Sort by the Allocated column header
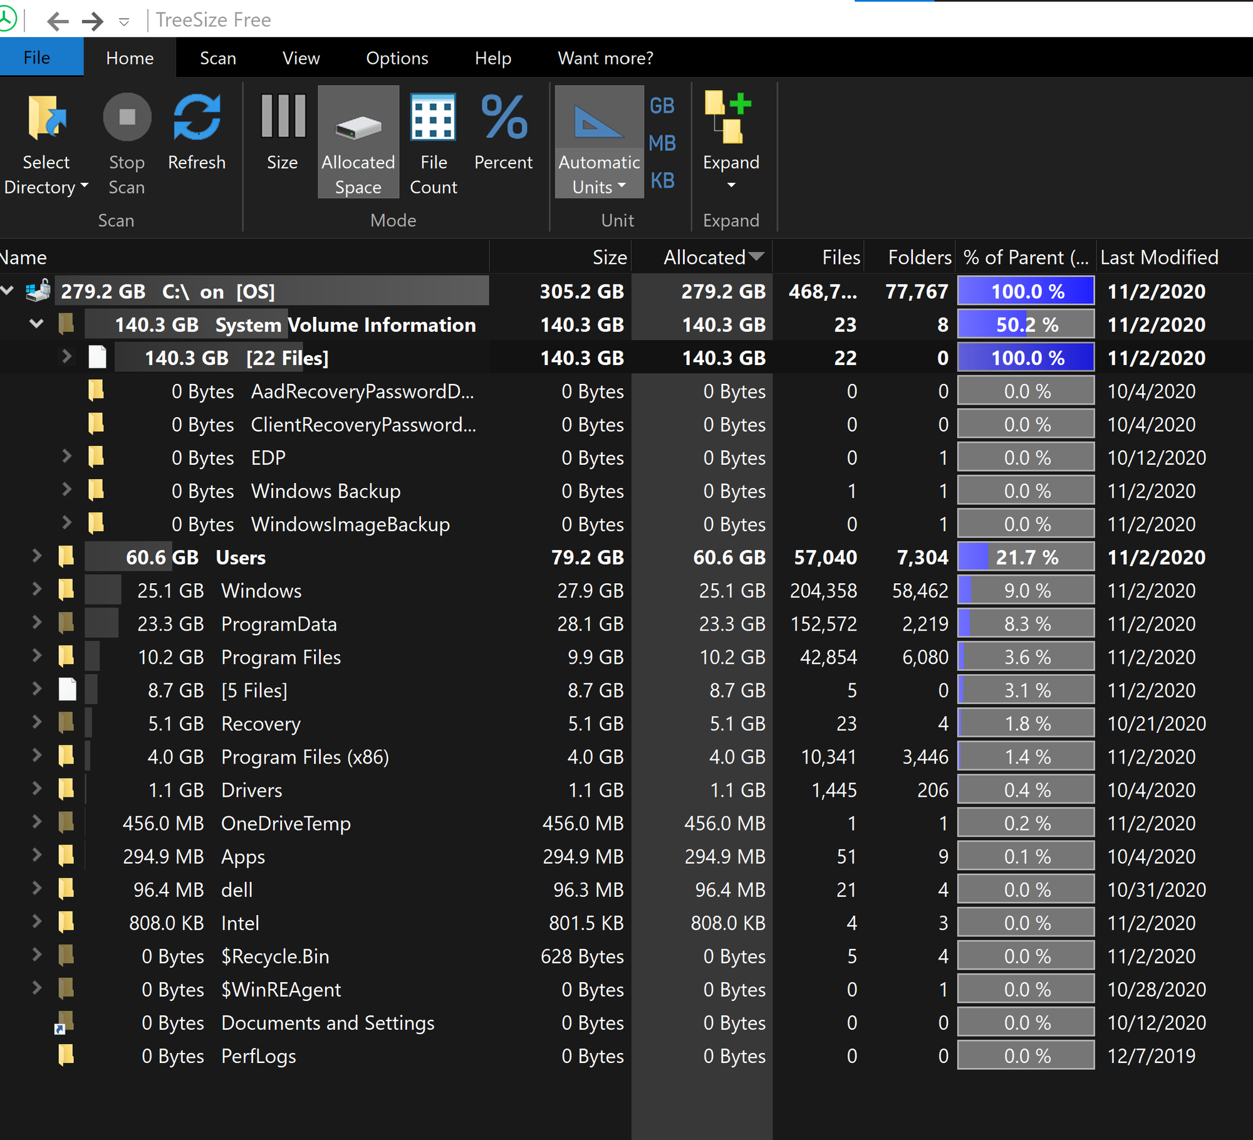 pos(704,257)
